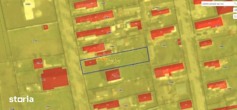237x110 pixels.
Task: Click the red building on parcel 33661
Action: pos(209,23)
